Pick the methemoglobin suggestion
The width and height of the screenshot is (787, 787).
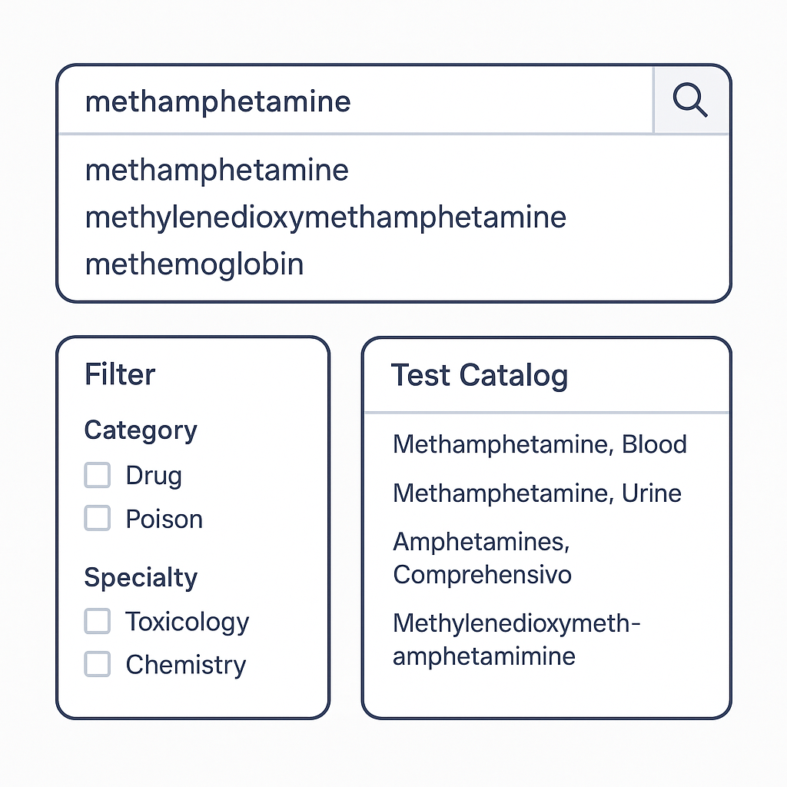click(x=194, y=264)
